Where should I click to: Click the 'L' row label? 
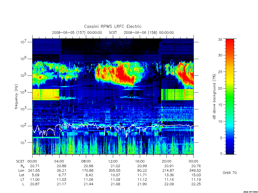tap(23, 184)
